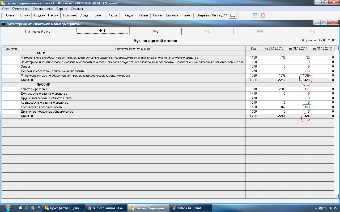This screenshot has width=340, height=212.
Task: Select the Кредиторская задолженность 2014 cell value 193
Action: tap(298, 107)
